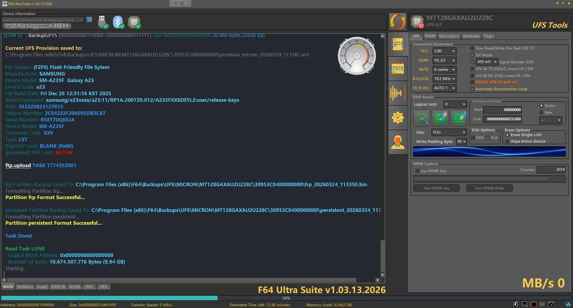Enable Slow Read/Write for bad UFS IC
573x308 pixels.
pyautogui.click(x=472, y=48)
